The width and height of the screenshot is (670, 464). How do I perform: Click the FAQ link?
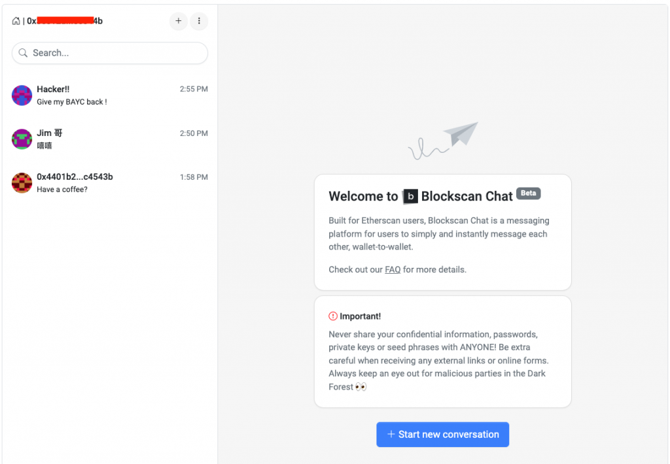393,269
